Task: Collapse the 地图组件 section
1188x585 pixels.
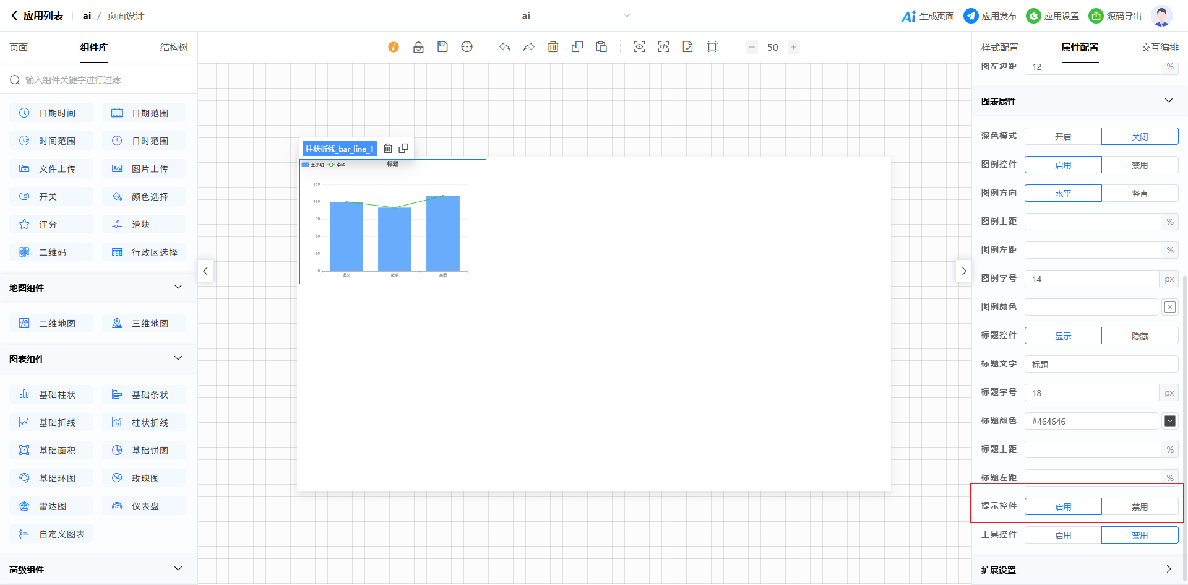Action: [178, 287]
